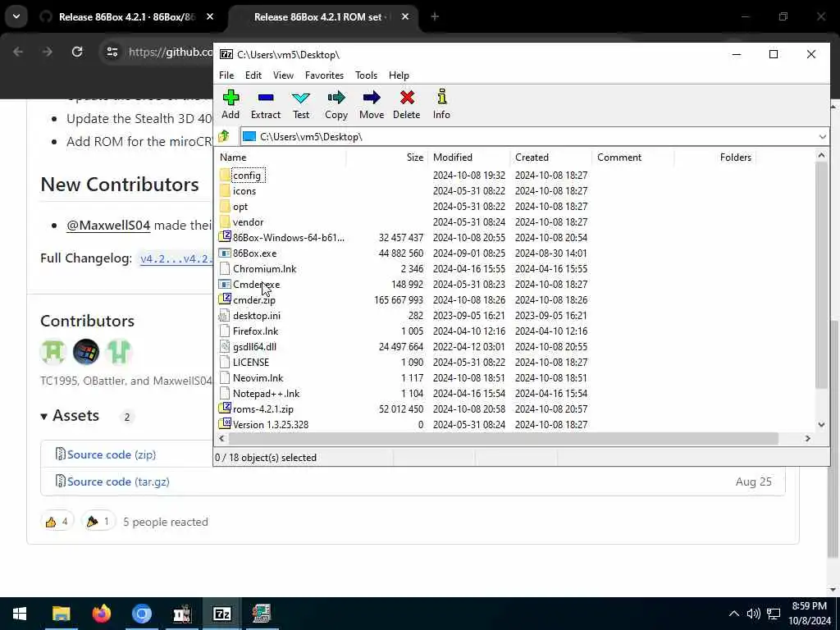840x630 pixels.
Task: Open the @MaxwellS04 profile link
Action: (108, 225)
